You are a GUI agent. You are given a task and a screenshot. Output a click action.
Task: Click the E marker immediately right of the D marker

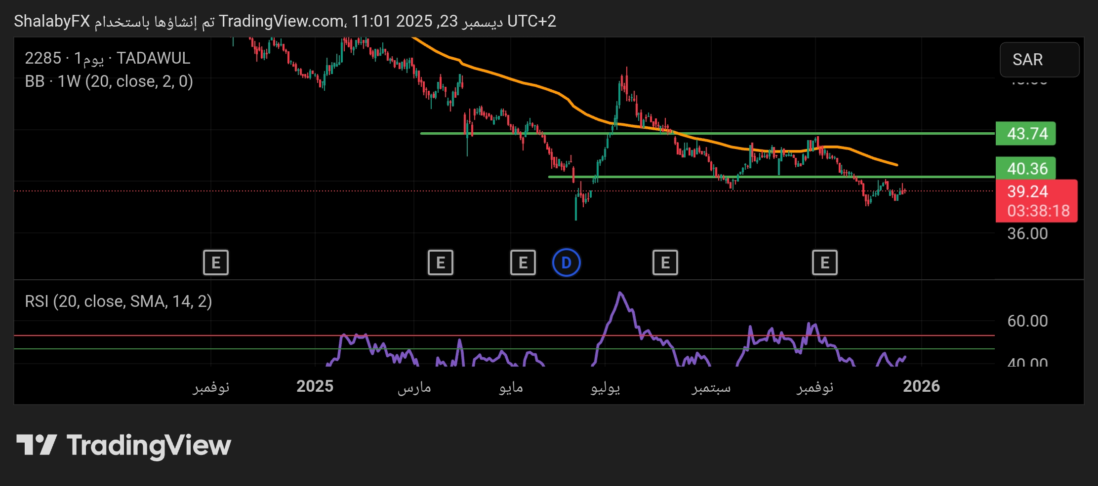[665, 262]
